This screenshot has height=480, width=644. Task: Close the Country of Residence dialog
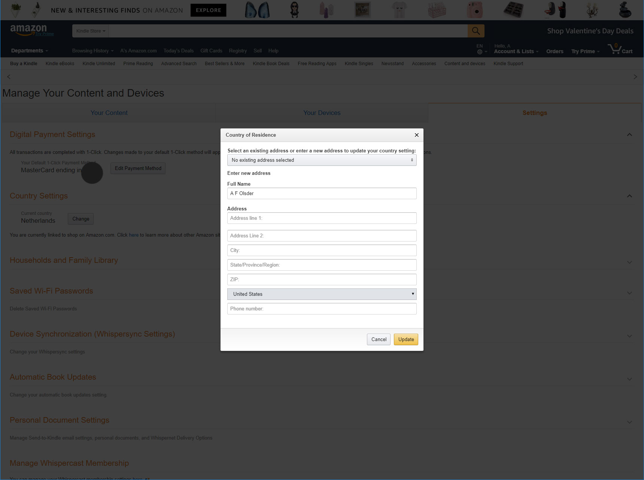coord(417,135)
